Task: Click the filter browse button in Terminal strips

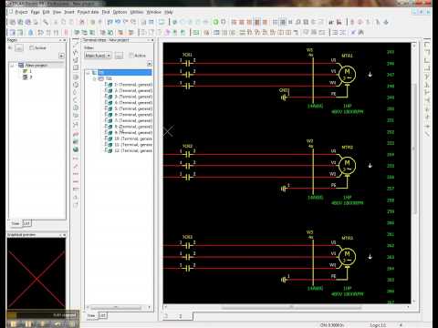Action: (x=119, y=56)
